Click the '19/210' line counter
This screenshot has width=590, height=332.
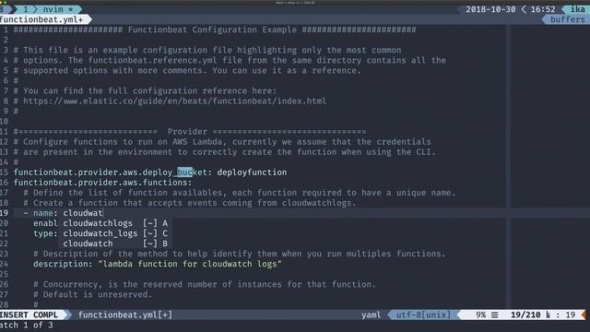[x=525, y=314]
